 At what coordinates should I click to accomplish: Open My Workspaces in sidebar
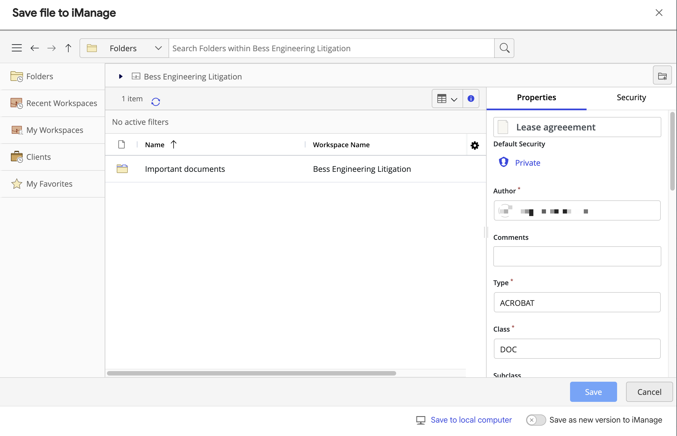(x=54, y=130)
